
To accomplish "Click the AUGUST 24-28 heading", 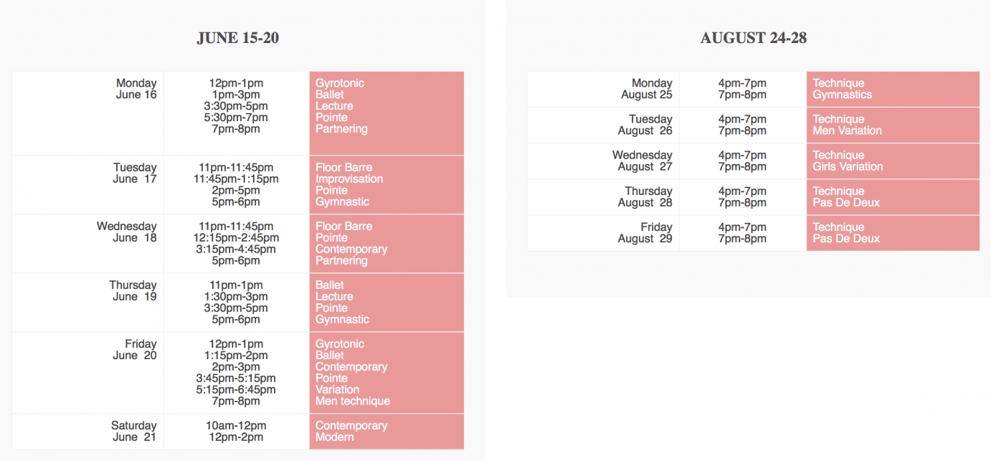I will click(x=753, y=38).
